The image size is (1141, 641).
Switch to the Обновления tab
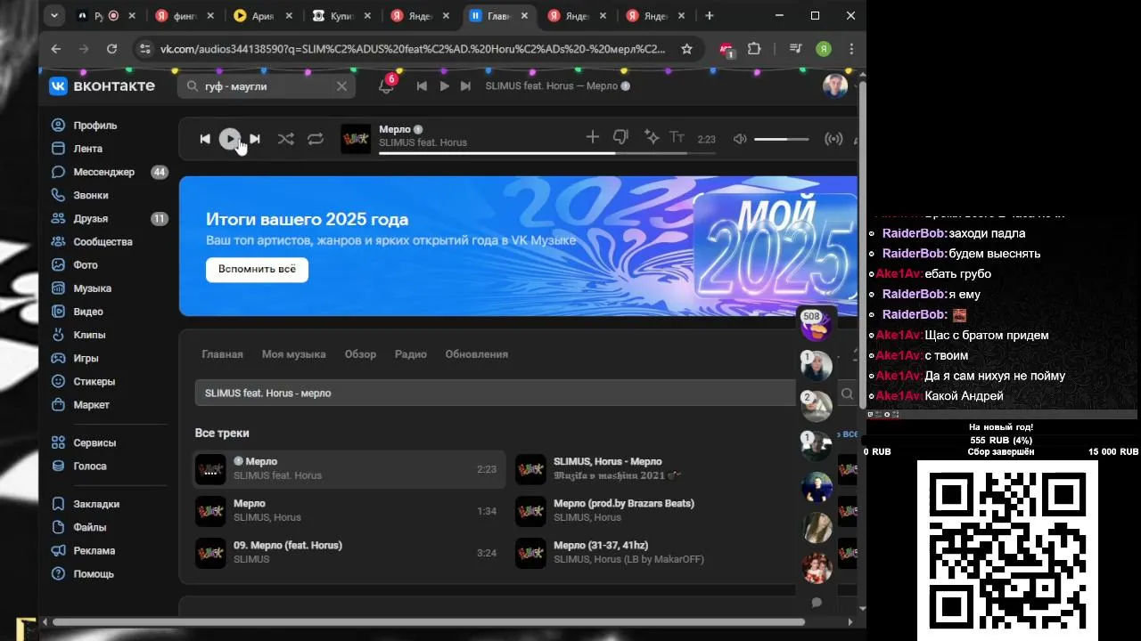coord(477,354)
